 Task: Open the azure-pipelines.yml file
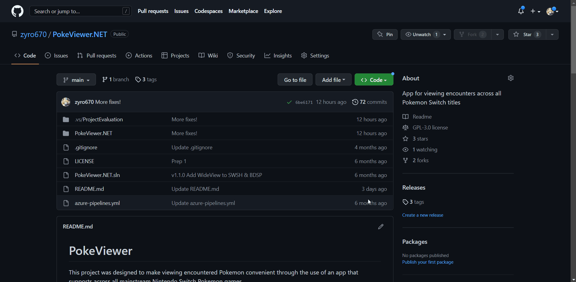click(x=97, y=203)
